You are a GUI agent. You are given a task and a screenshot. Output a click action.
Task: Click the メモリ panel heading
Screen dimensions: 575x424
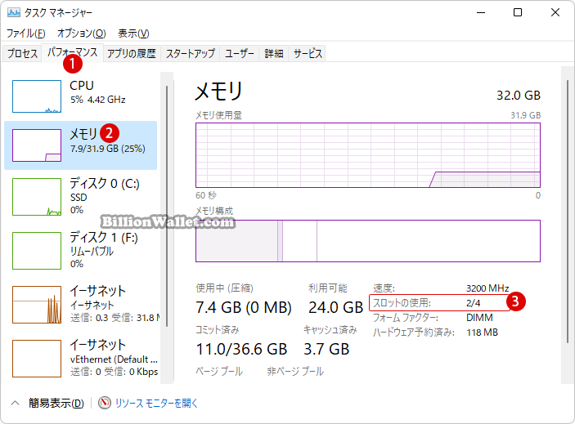pyautogui.click(x=219, y=91)
